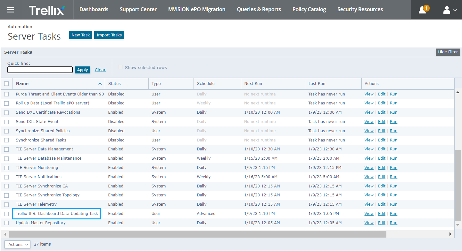
Task: Click 'TIE Server Telemetry' task name
Action: click(x=36, y=204)
